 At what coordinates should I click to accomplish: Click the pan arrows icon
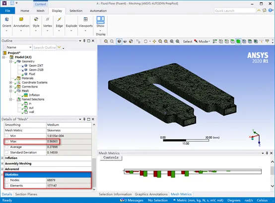(154, 42)
